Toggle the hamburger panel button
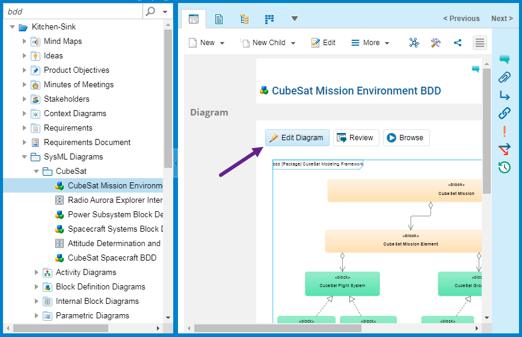This screenshot has height=337, width=522. (x=480, y=43)
